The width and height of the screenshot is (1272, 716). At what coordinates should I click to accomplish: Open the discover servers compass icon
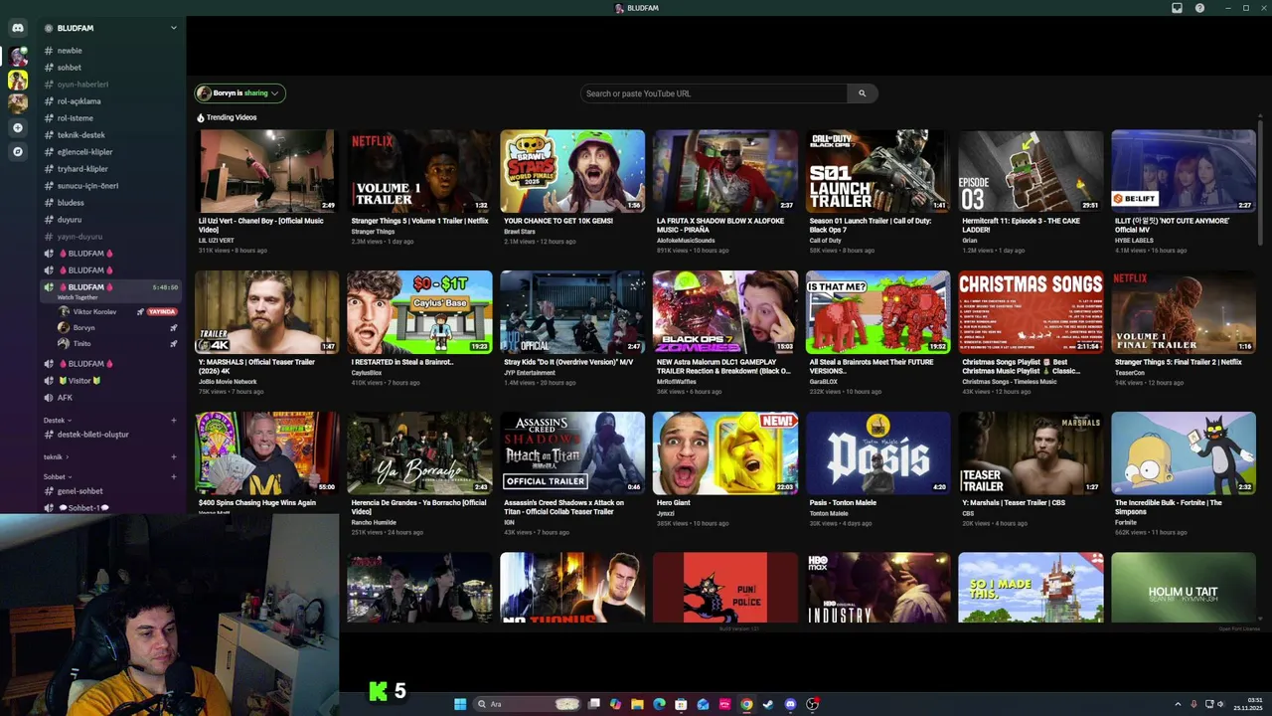18,152
